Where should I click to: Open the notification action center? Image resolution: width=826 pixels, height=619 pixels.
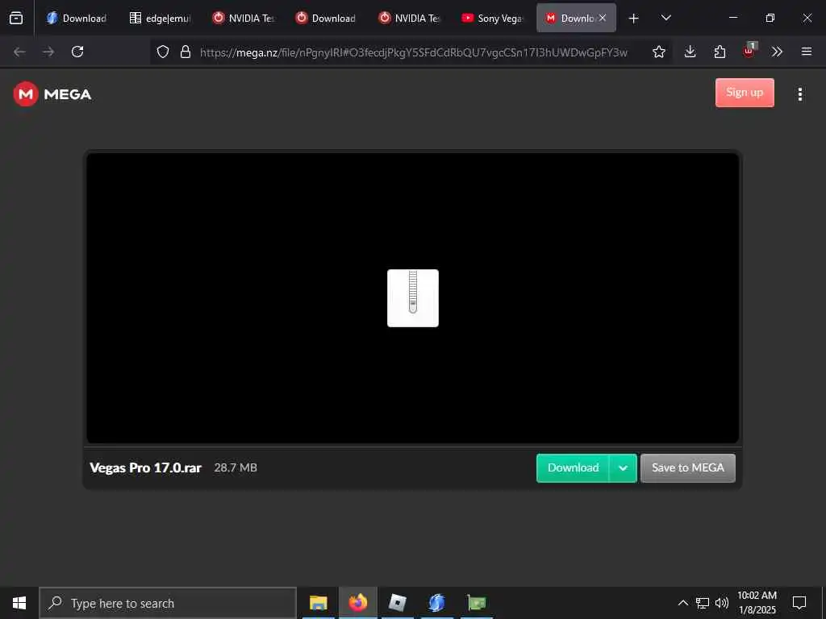coord(799,603)
